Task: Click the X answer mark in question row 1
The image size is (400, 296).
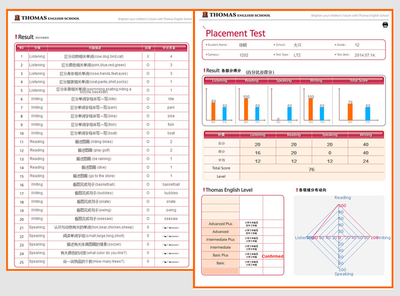Action: tap(148, 56)
